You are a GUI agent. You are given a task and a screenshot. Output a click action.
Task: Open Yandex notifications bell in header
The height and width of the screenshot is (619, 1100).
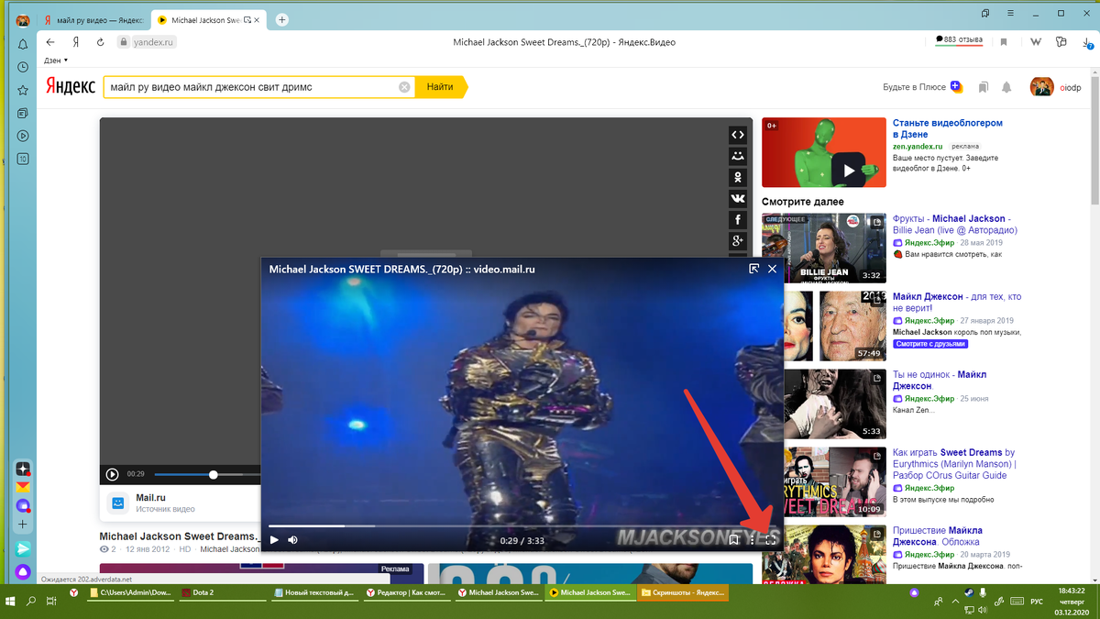(1006, 87)
